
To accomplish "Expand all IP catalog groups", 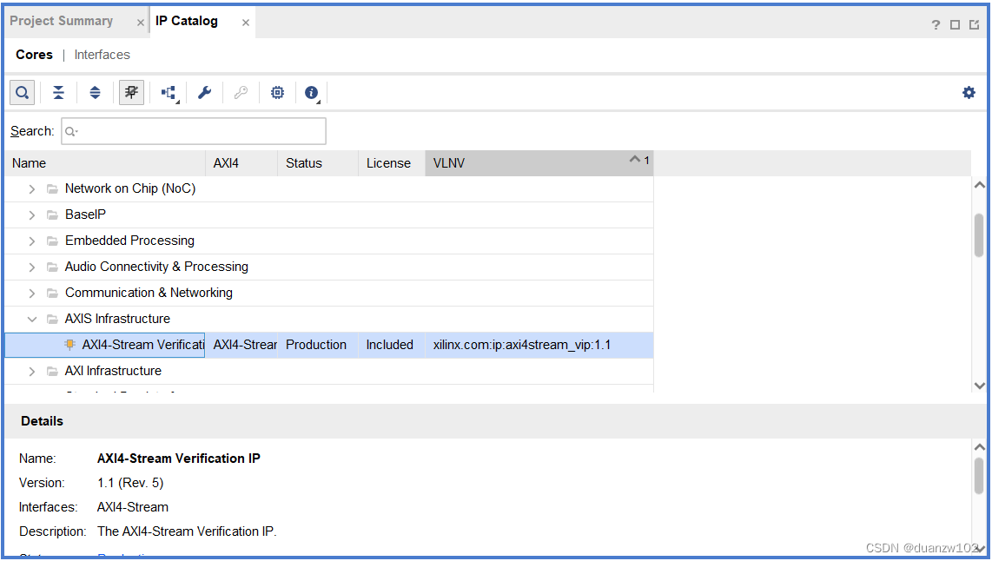I will (95, 93).
